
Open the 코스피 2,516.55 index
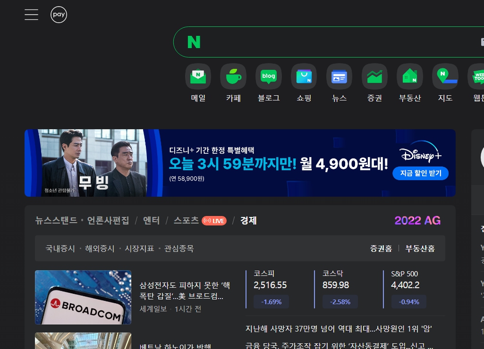tap(270, 289)
